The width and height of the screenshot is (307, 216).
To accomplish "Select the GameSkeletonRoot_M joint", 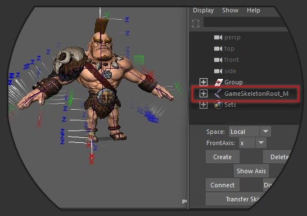I will click(256, 93).
